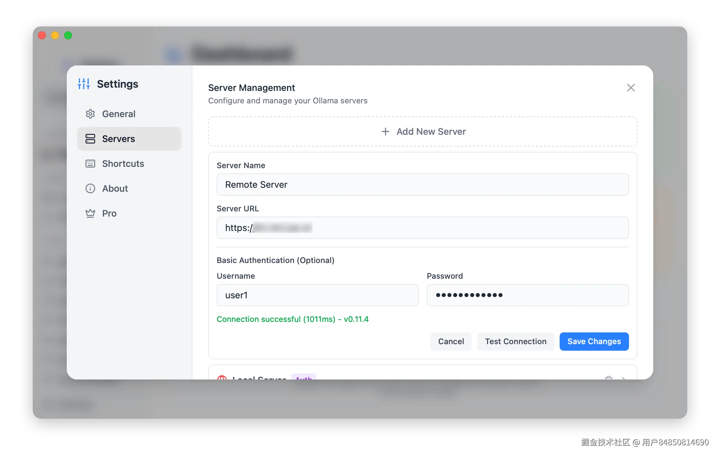Open the Shortcuts settings tab
The height and width of the screenshot is (458, 720).
[x=123, y=164]
